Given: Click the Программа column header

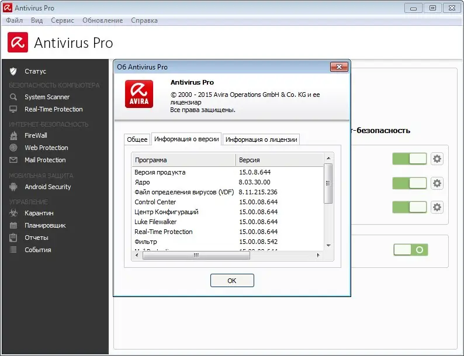Looking at the screenshot, I should point(183,160).
